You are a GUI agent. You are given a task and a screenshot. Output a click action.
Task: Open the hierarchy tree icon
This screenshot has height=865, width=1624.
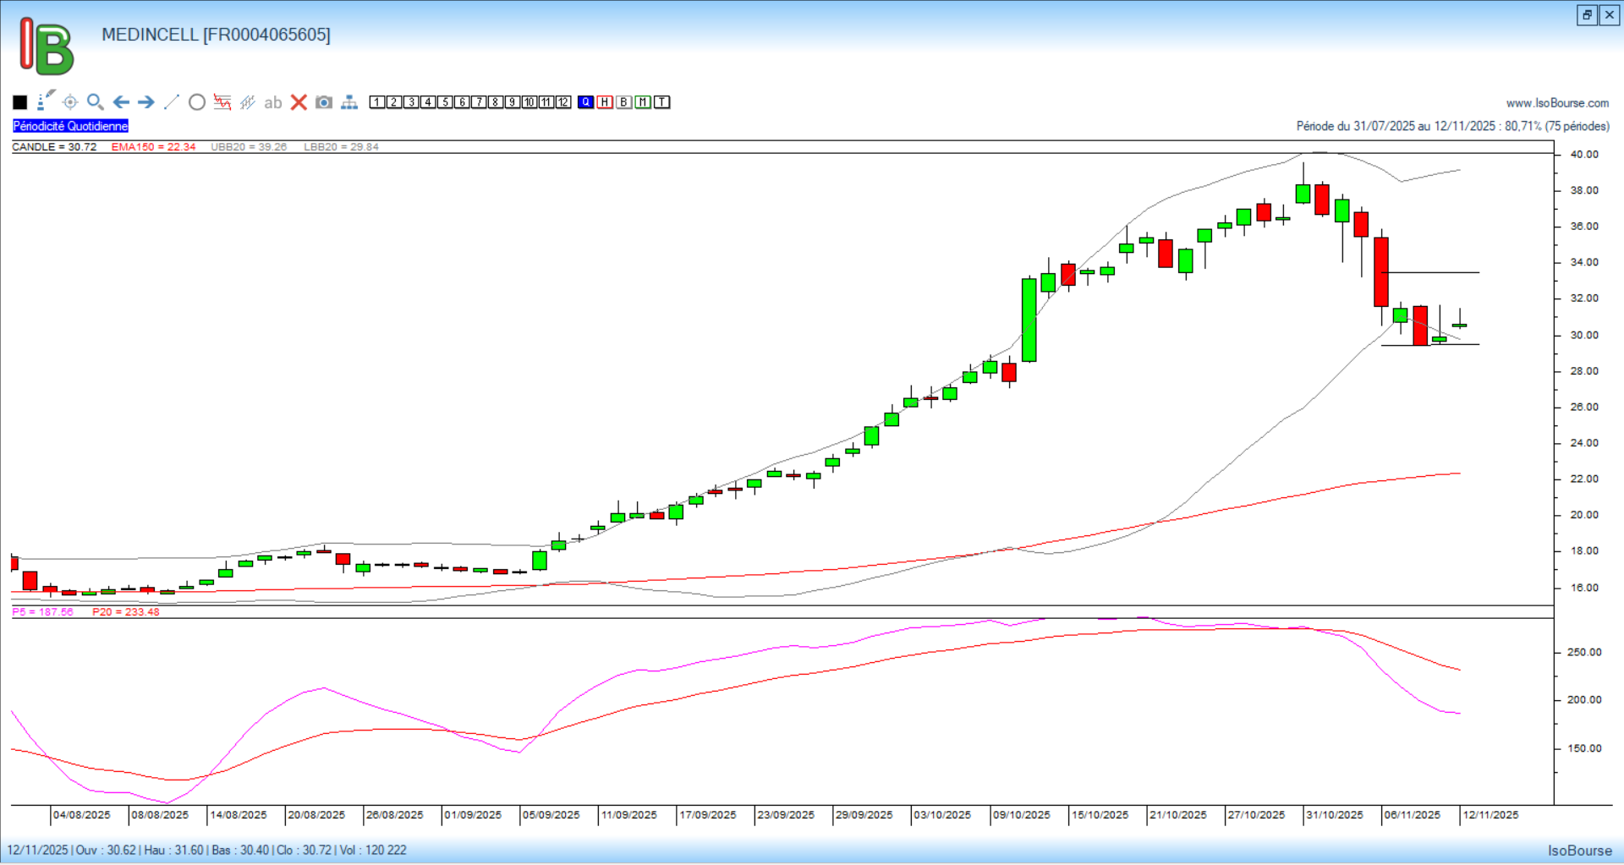pos(349,102)
